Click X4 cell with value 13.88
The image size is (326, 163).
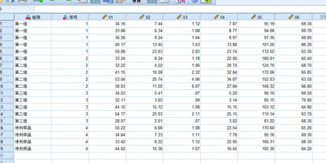pos(219,45)
